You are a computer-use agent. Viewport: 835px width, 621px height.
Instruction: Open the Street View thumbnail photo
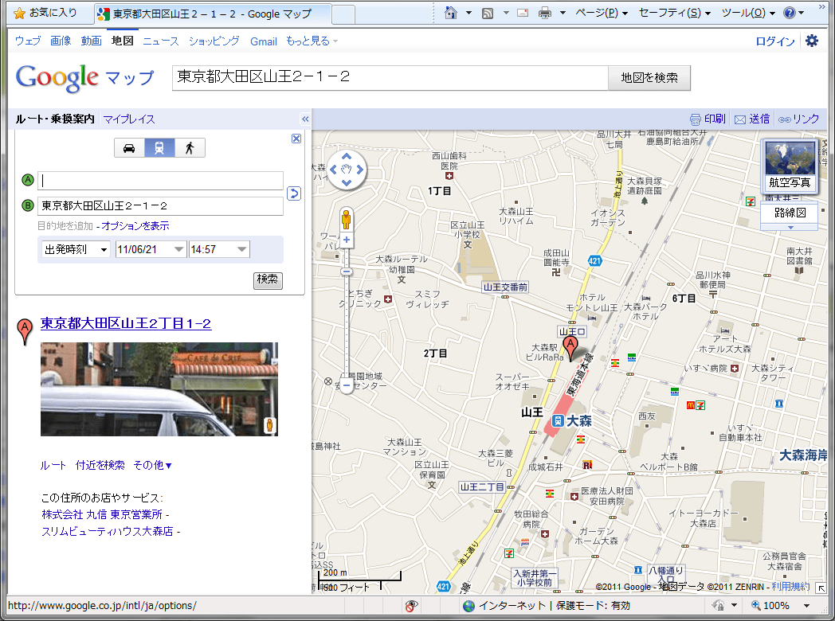point(159,389)
